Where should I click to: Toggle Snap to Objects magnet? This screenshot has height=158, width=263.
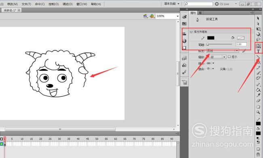tap(258, 154)
